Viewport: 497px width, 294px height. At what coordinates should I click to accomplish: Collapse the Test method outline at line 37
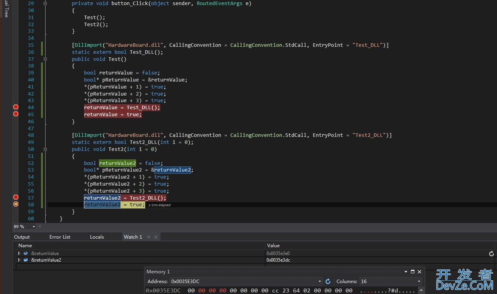click(x=45, y=59)
